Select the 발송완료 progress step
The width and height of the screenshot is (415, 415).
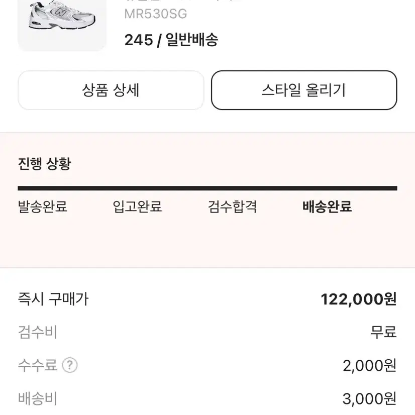click(42, 206)
